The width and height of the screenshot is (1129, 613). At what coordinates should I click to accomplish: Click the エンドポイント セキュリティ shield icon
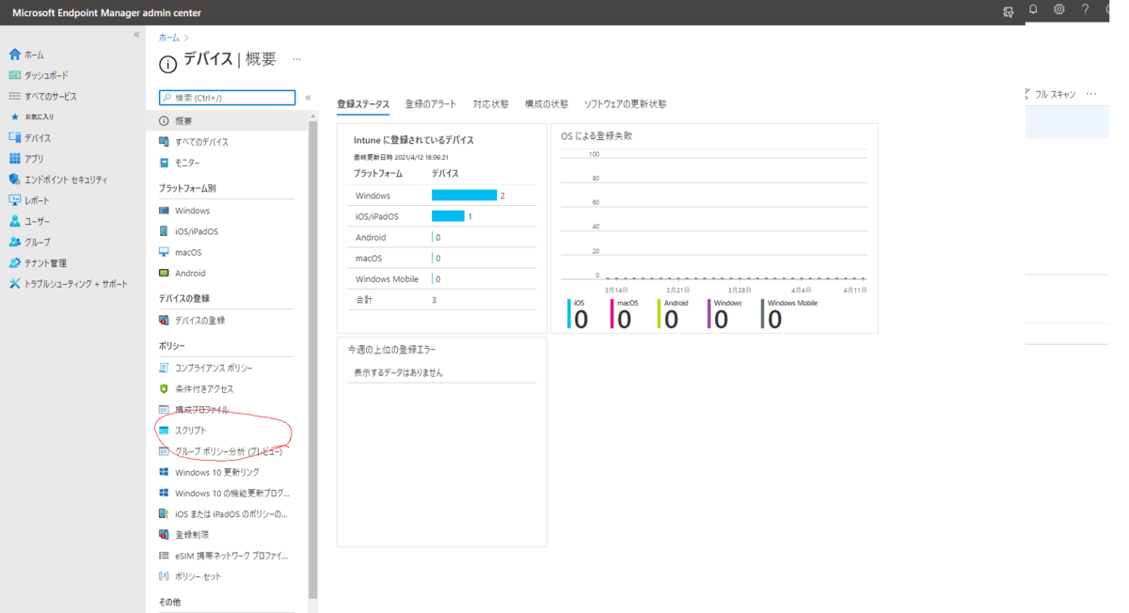tap(14, 180)
